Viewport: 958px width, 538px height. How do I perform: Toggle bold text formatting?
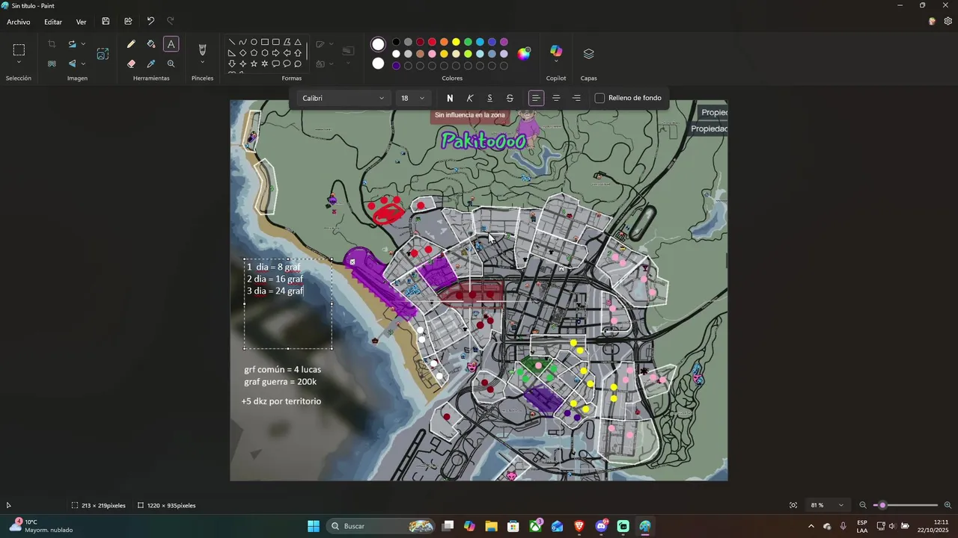click(x=450, y=98)
